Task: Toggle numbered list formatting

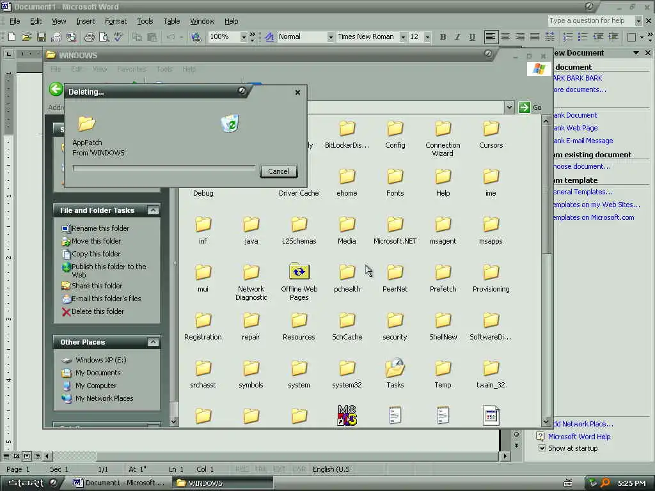Action: click(568, 37)
